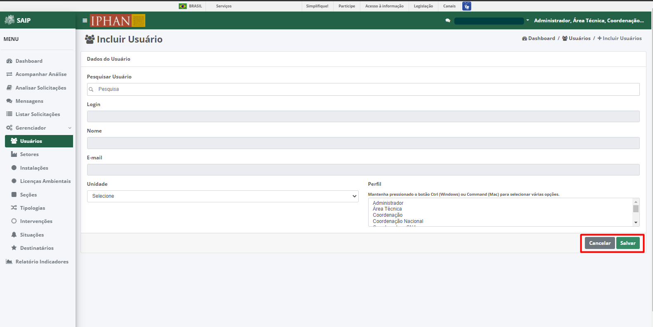The height and width of the screenshot is (327, 653).
Task: Click the Listar Solicitações list icon
Action: (x=9, y=114)
